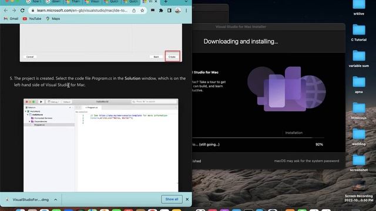This screenshot has width=376, height=211.
Task: Open the tab search chevron in Chrome
Action: [186, 2]
